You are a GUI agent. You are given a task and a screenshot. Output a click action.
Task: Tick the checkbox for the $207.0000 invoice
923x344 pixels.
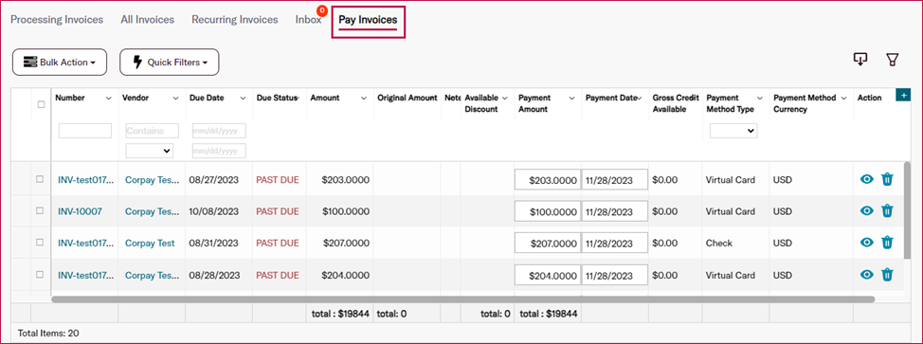tap(40, 242)
